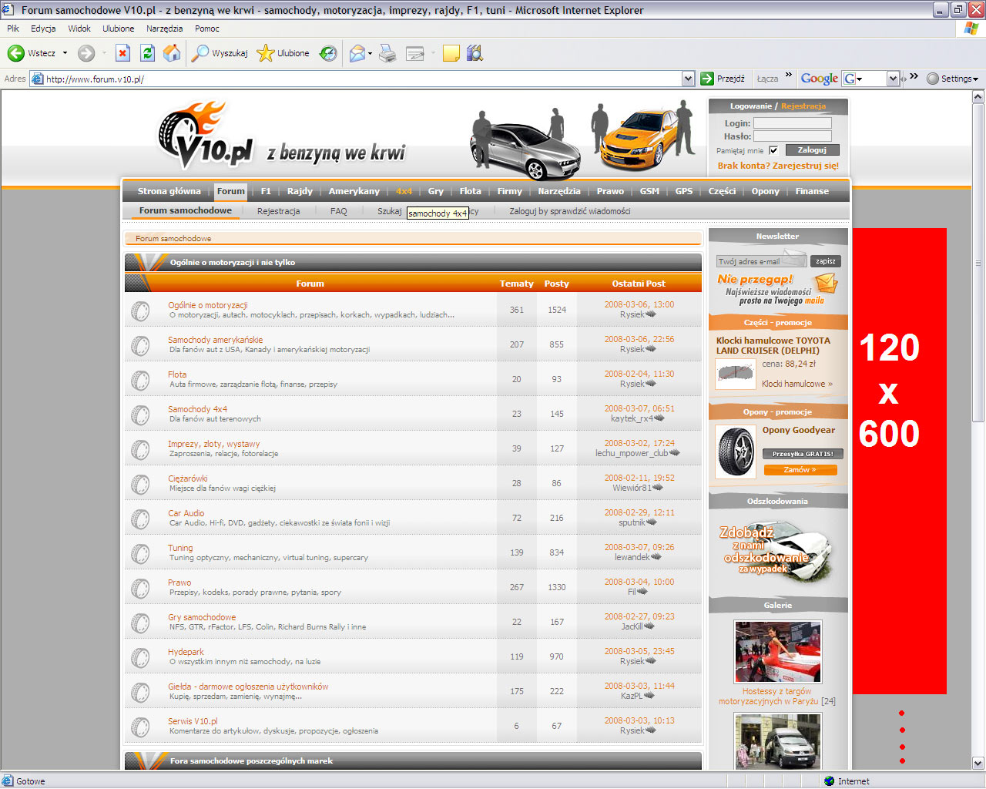986x789 pixels.
Task: Open browsing history clock icon
Action: point(328,53)
